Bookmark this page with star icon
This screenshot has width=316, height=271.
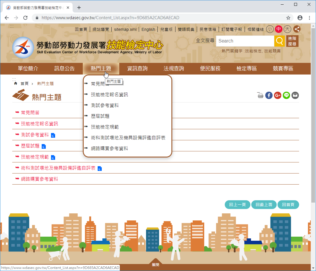tap(288, 18)
